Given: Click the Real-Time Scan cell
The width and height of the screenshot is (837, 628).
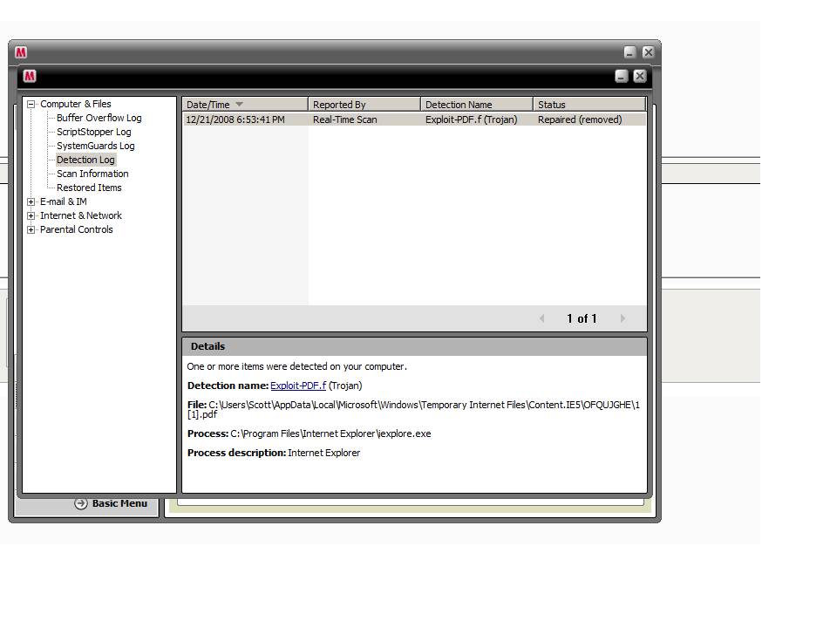Looking at the screenshot, I should (x=345, y=119).
